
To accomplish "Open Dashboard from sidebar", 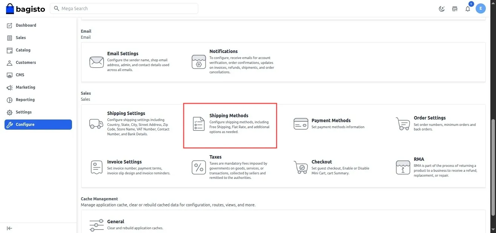I will (x=26, y=25).
